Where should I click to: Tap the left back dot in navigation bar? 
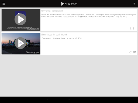click(x=47, y=100)
